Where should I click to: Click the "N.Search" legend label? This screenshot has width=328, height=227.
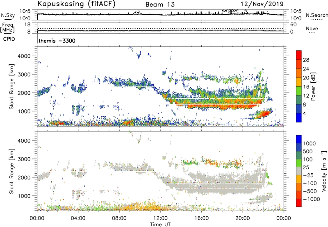coord(317,15)
